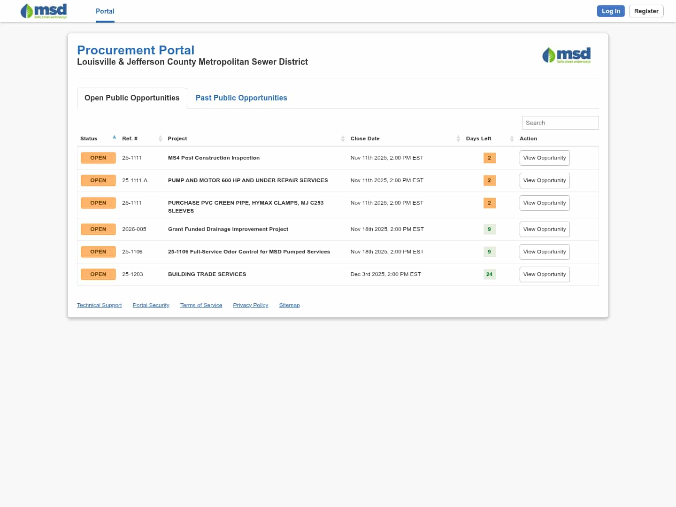Click the MSD logo in top navigation
This screenshot has height=507, width=676.
click(x=44, y=11)
